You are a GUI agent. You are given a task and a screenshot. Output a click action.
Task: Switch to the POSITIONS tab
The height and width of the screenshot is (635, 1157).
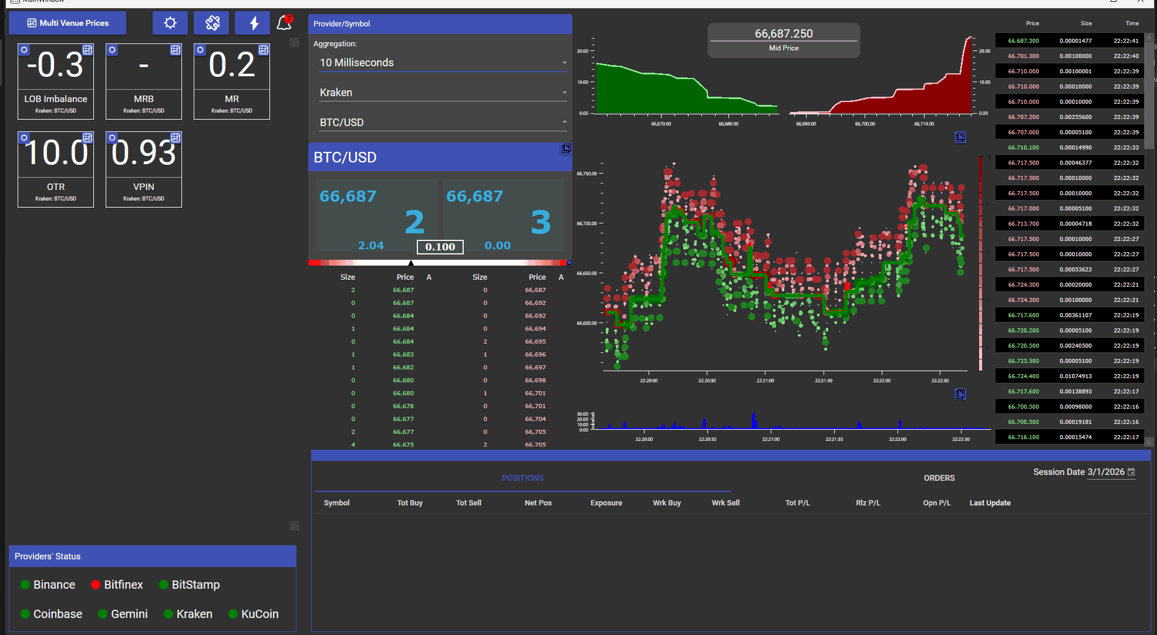click(522, 478)
